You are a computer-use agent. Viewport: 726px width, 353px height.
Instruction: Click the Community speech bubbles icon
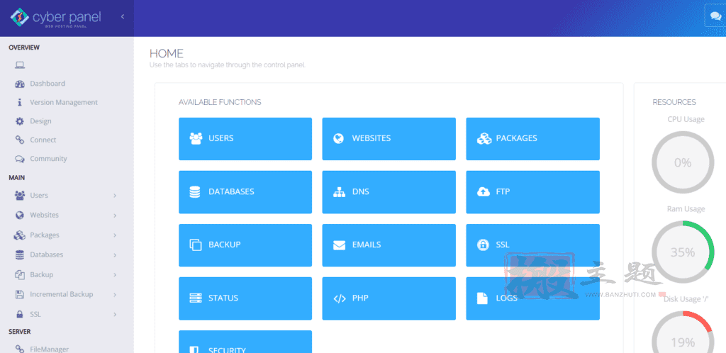point(19,159)
